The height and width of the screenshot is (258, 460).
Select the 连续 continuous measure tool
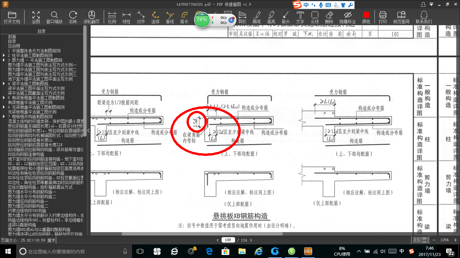point(155,17)
